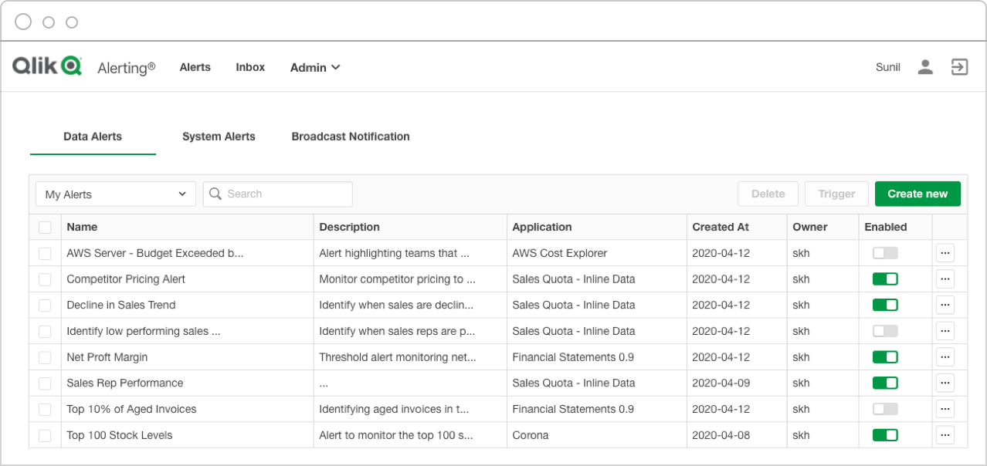Open more options for Sales Rep Performance
The image size is (987, 466).
tap(945, 383)
